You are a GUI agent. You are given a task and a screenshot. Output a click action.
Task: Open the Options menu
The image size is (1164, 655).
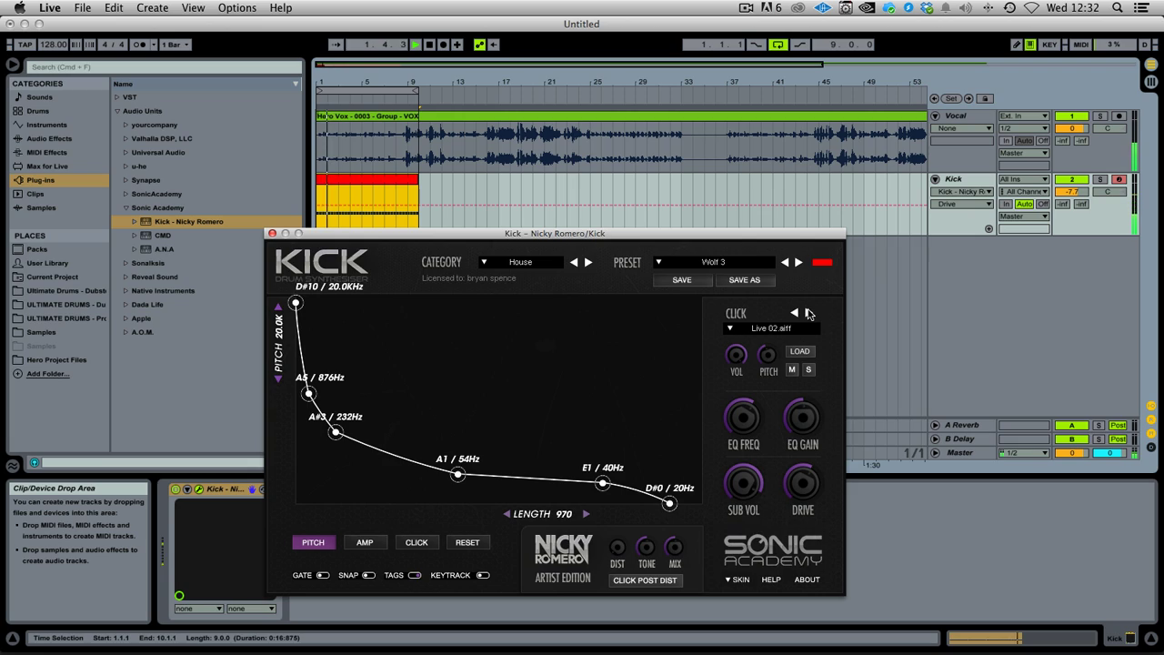click(237, 7)
